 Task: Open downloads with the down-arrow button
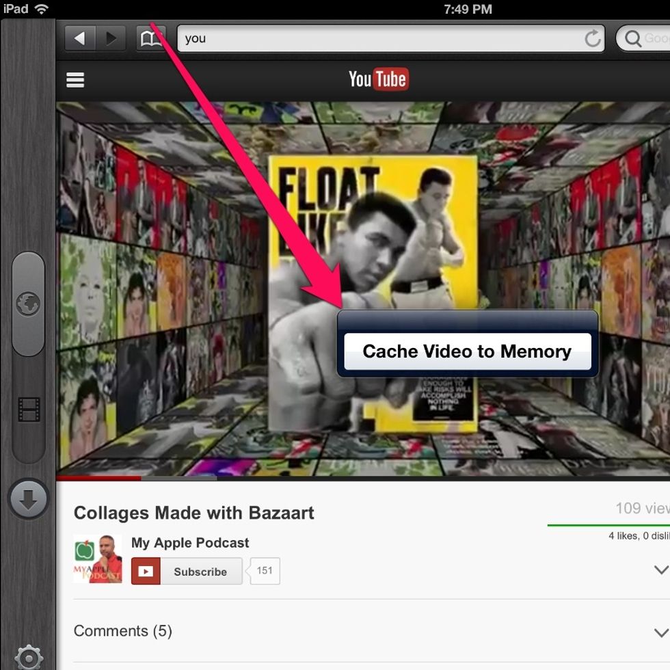tap(28, 499)
